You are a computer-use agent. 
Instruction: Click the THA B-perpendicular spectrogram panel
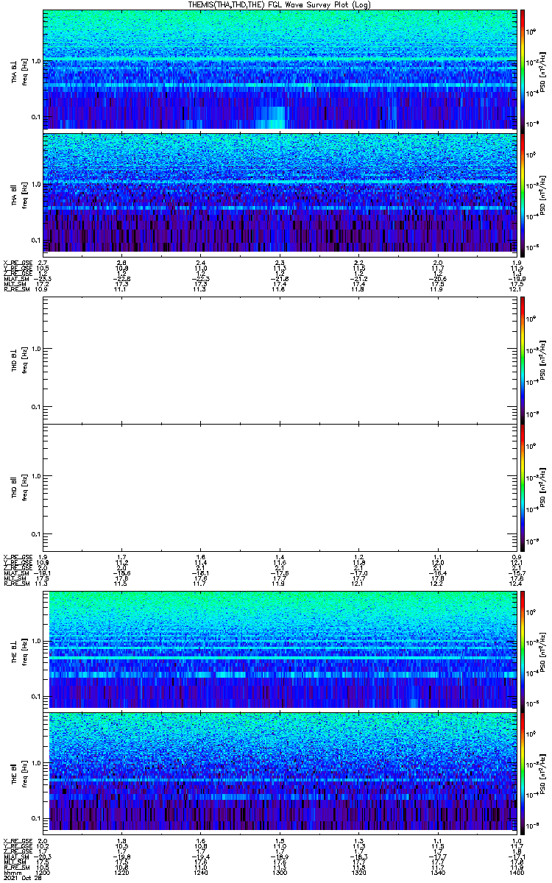tap(280, 69)
